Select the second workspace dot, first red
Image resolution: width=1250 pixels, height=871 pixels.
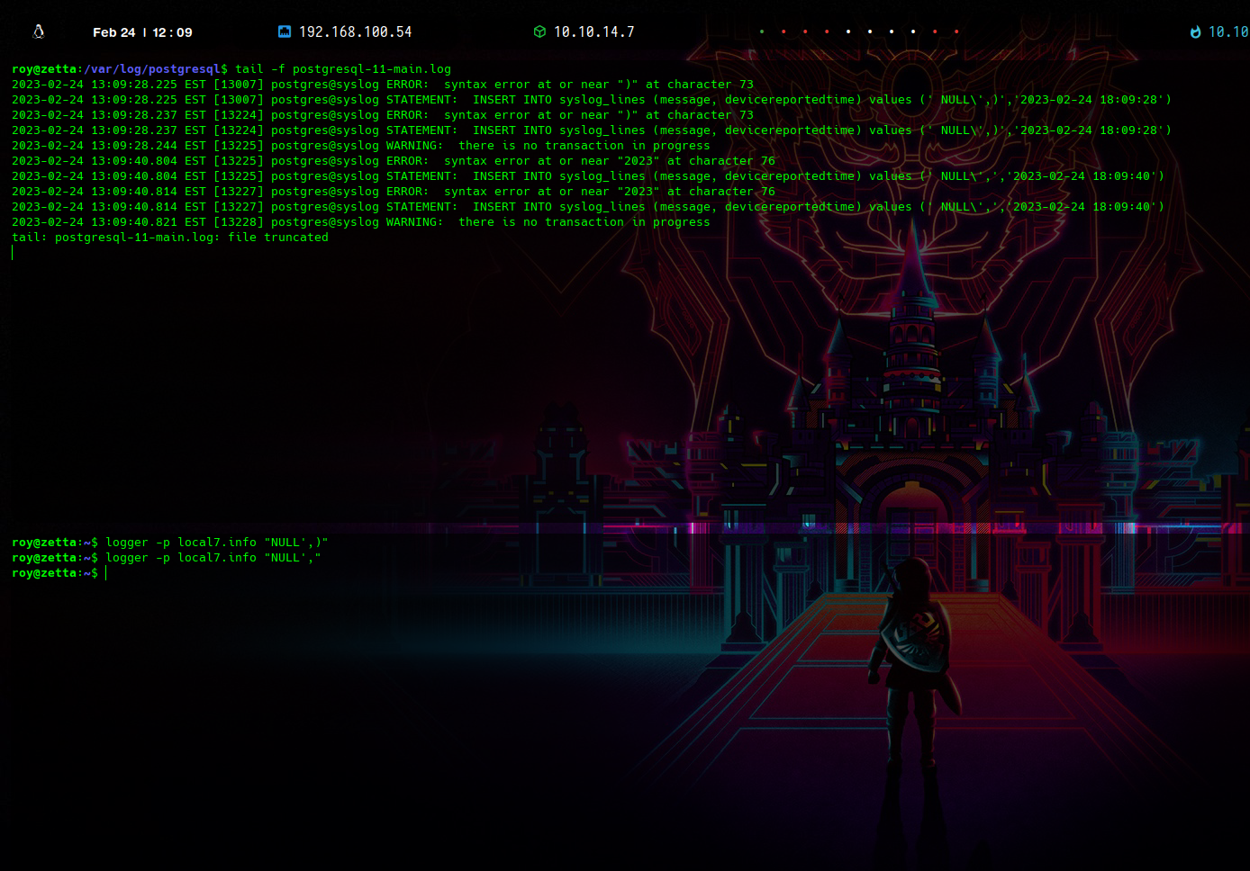click(x=784, y=31)
